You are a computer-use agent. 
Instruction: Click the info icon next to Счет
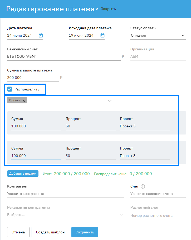[x=143, y=186]
